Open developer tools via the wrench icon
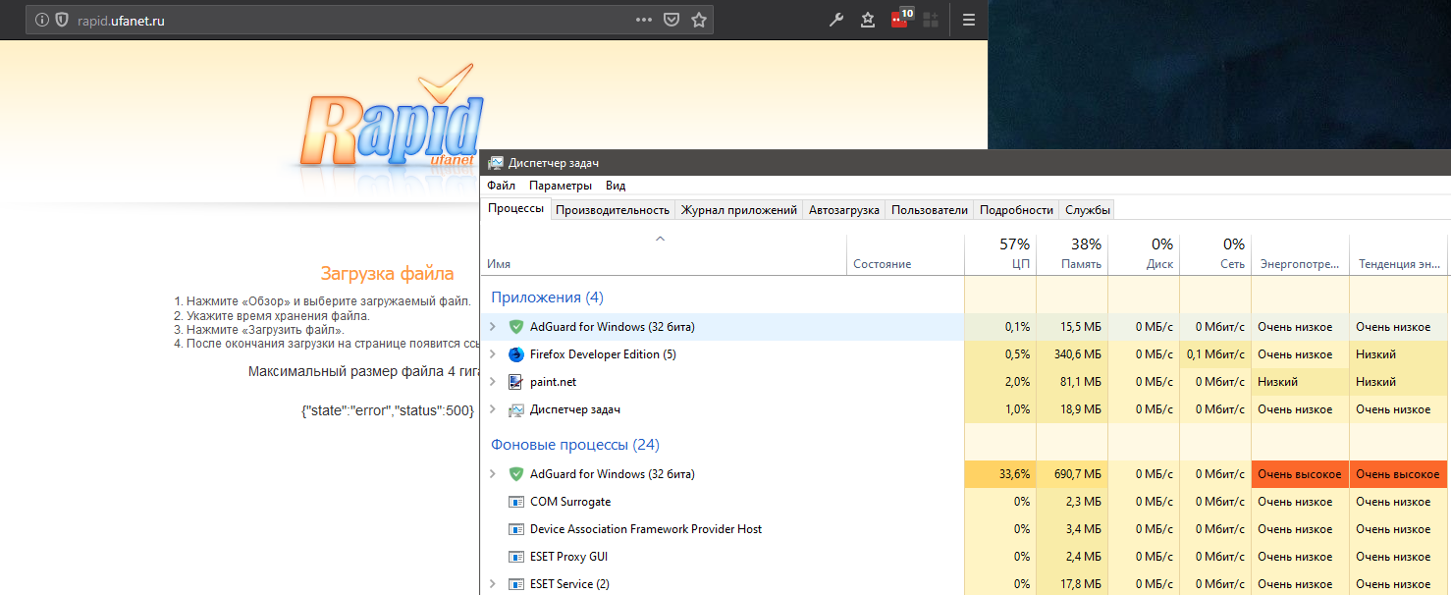 pyautogui.click(x=835, y=19)
